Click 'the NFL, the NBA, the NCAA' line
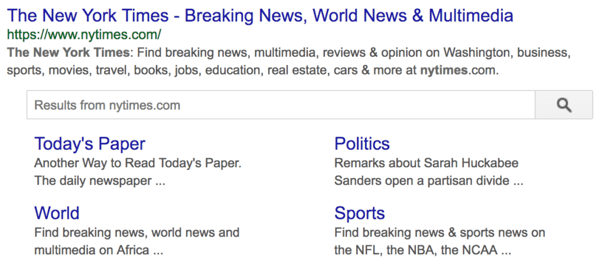 pyautogui.click(x=422, y=250)
